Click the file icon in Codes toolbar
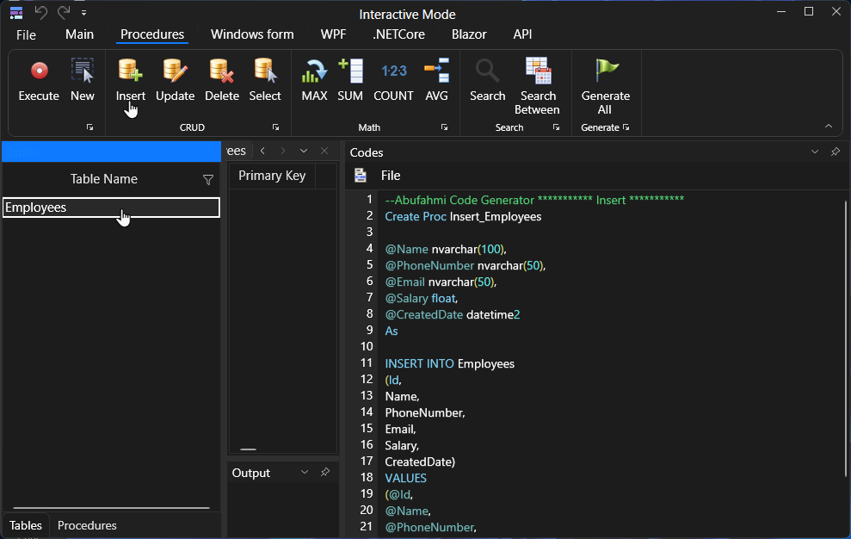The width and height of the screenshot is (851, 539). (361, 175)
